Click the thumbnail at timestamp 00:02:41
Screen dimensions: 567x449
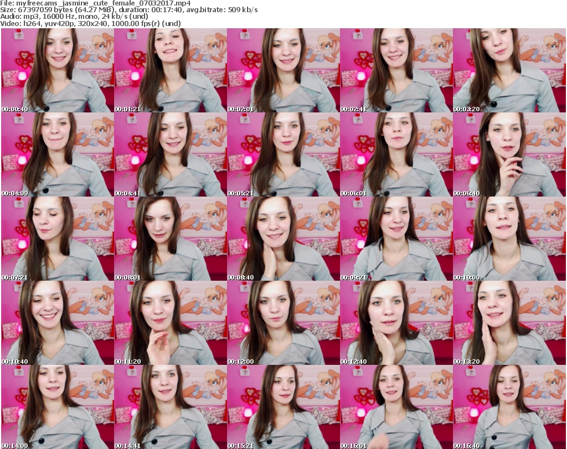tap(396, 70)
